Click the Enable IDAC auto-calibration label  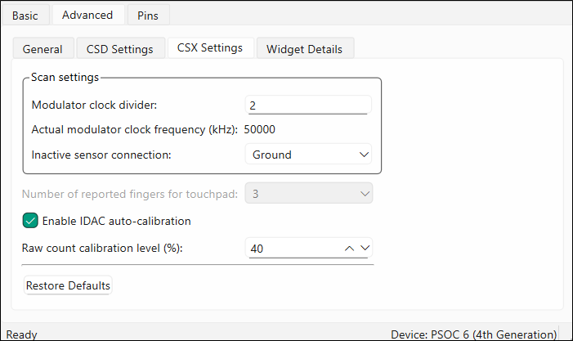(x=116, y=220)
